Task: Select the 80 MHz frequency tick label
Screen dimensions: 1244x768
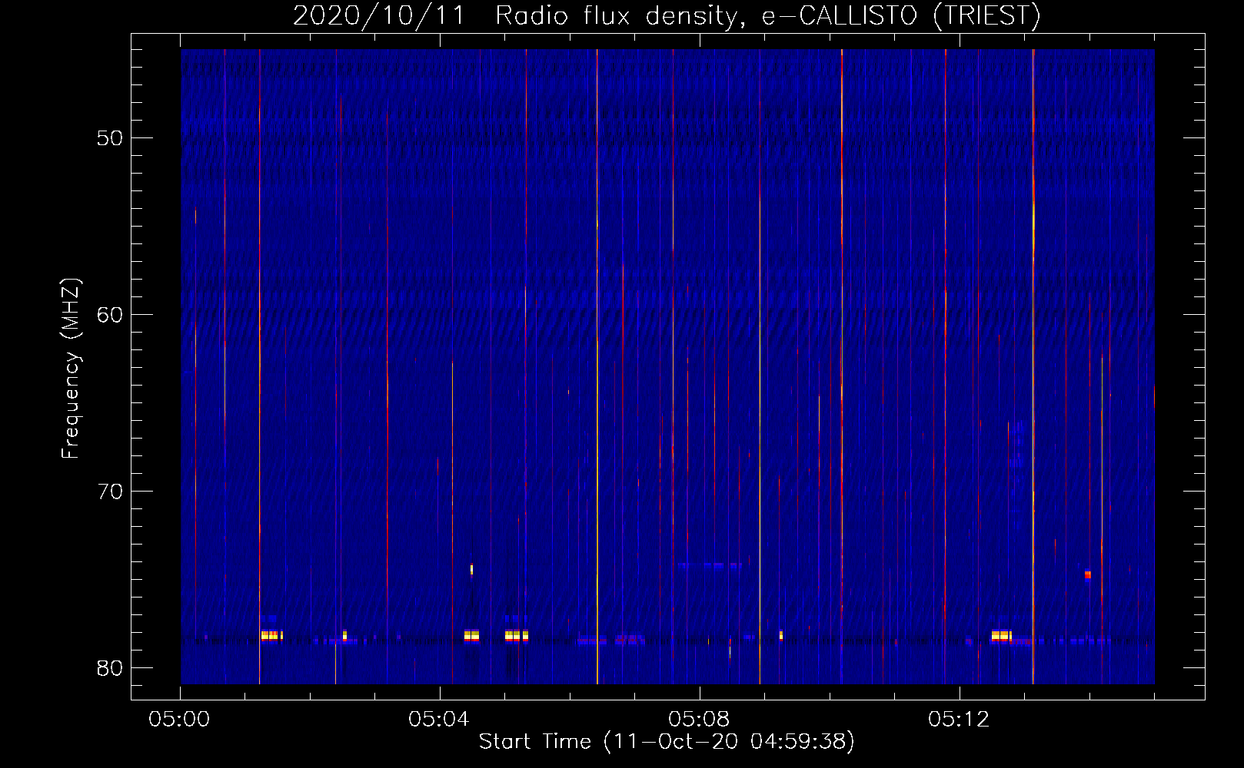Action: 110,668
